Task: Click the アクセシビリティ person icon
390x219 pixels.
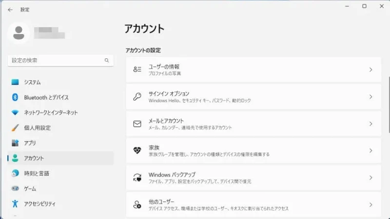Action: coord(15,203)
